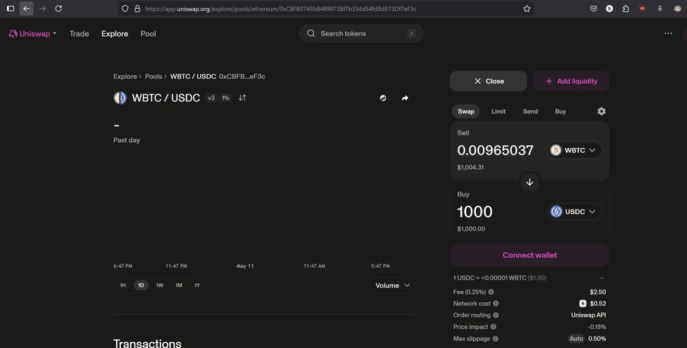Open the WBTC sell token selector
This screenshot has height=348, width=687.
click(x=575, y=150)
